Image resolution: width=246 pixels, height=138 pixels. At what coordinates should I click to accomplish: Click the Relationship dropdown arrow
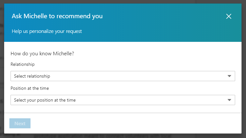[x=229, y=76]
